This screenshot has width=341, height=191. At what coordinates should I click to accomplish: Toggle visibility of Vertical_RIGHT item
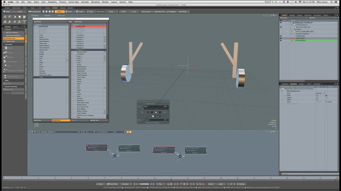(x=281, y=41)
